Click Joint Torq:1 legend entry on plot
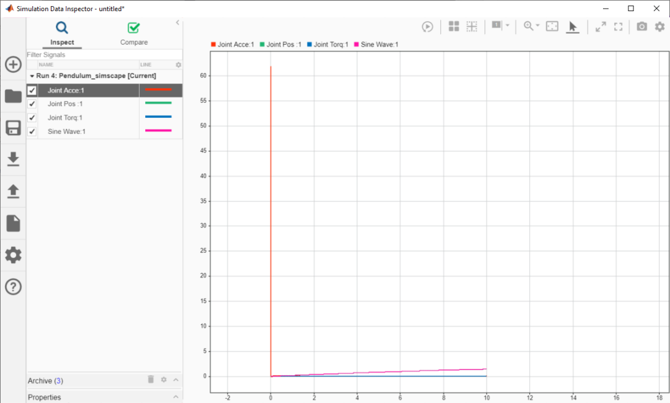The image size is (670, 403). (328, 45)
